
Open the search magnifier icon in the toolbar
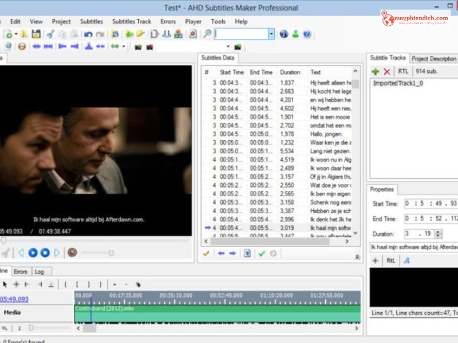(x=207, y=34)
